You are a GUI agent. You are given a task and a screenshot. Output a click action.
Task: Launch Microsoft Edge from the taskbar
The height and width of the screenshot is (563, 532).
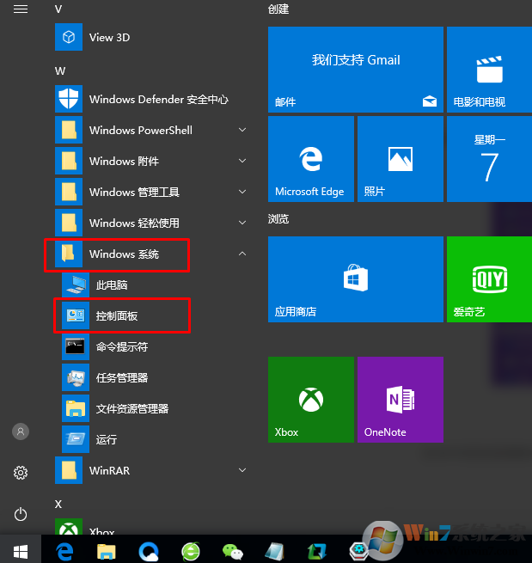pos(64,549)
